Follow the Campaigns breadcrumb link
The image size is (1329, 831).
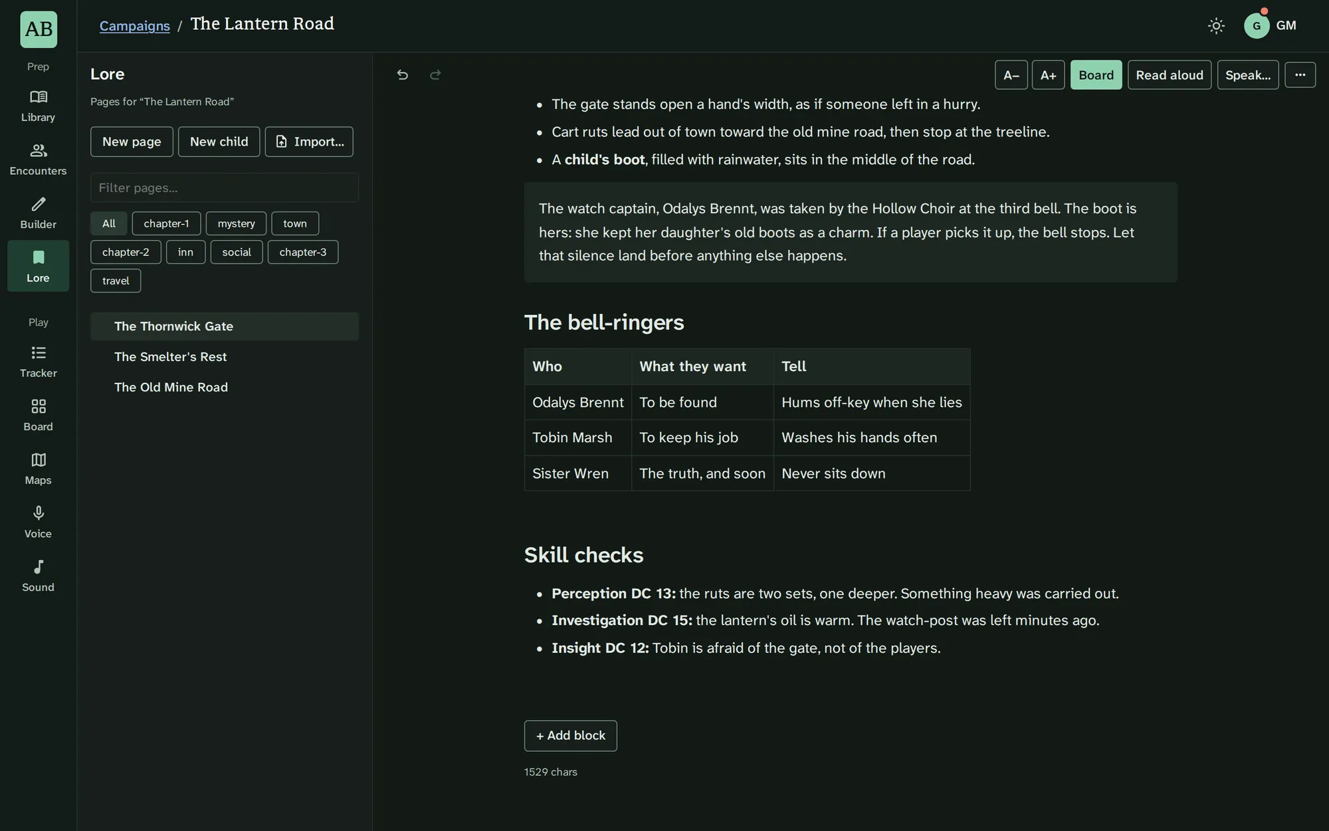[135, 26]
